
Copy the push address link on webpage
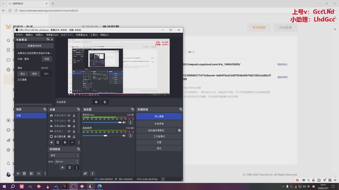tap(282, 65)
